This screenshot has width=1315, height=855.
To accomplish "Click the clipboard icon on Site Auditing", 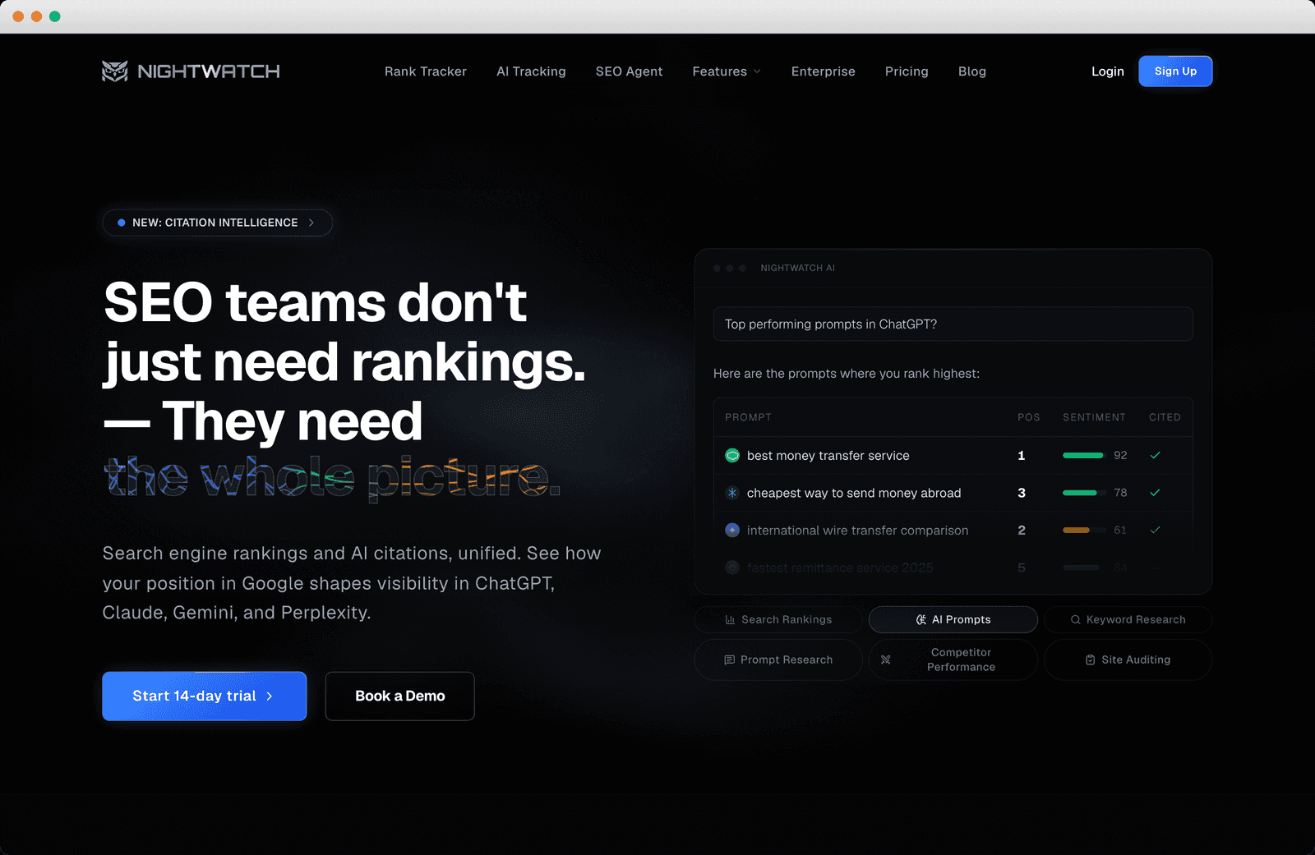I will pyautogui.click(x=1091, y=660).
